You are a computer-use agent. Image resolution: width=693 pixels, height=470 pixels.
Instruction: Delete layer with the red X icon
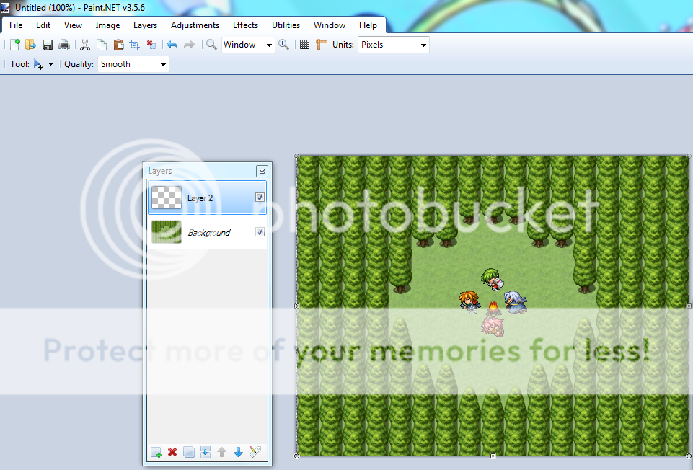pos(172,452)
